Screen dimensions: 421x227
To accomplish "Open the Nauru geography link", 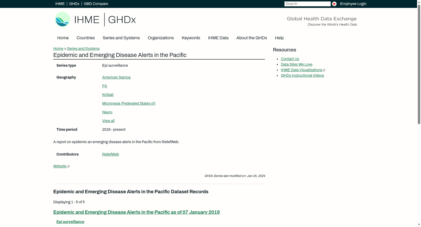I will point(107,112).
